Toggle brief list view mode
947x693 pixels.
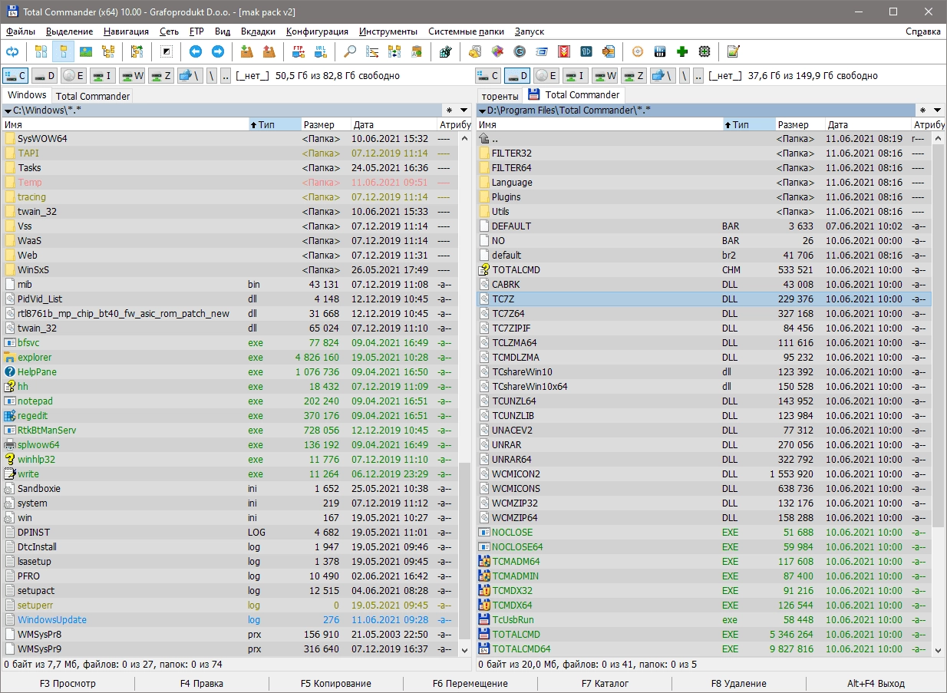41,51
